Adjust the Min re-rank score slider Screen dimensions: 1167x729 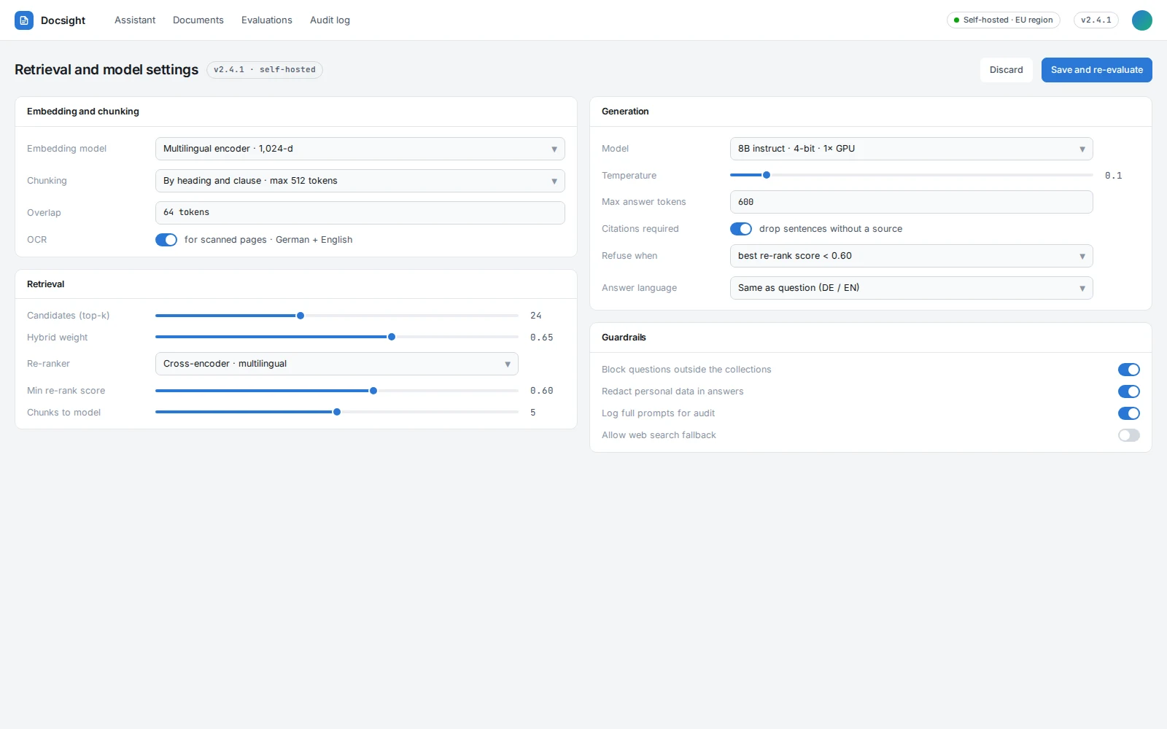pyautogui.click(x=337, y=391)
